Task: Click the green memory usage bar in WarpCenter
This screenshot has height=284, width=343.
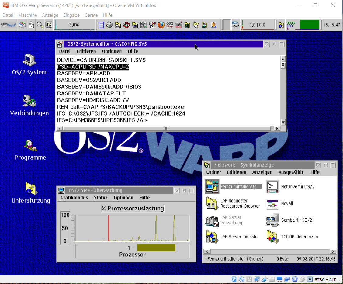Action: click(309, 25)
